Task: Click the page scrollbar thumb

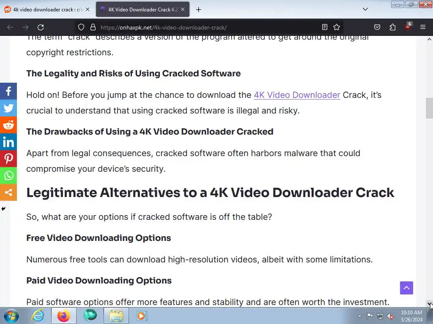Action: click(429, 108)
